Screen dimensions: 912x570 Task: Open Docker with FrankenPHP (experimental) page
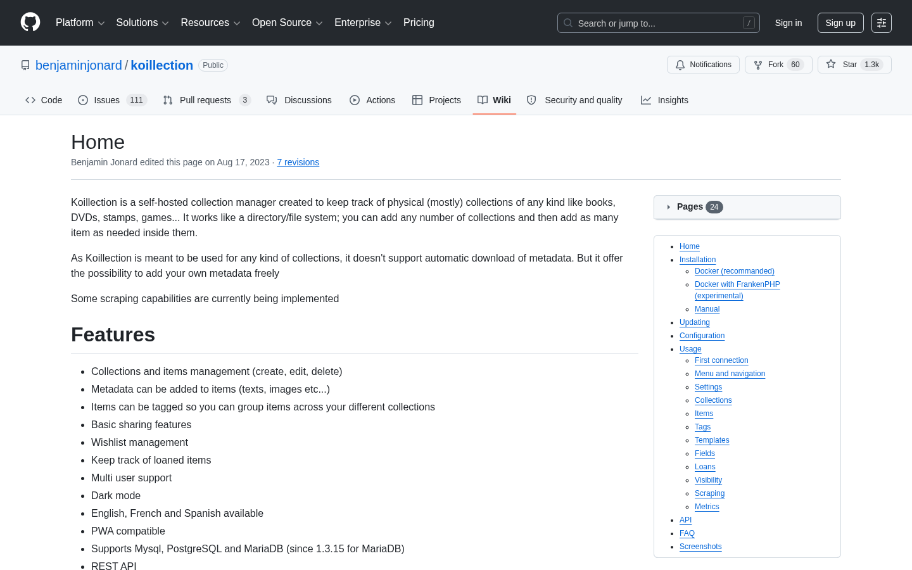(x=737, y=290)
